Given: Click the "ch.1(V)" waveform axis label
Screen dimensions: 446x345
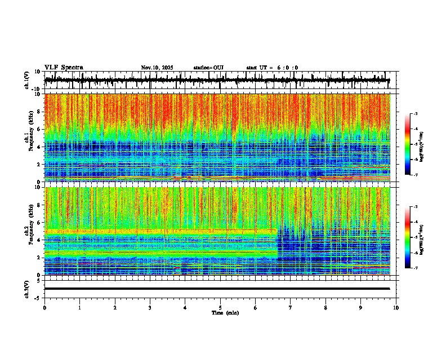Looking at the screenshot, I should [27, 80].
